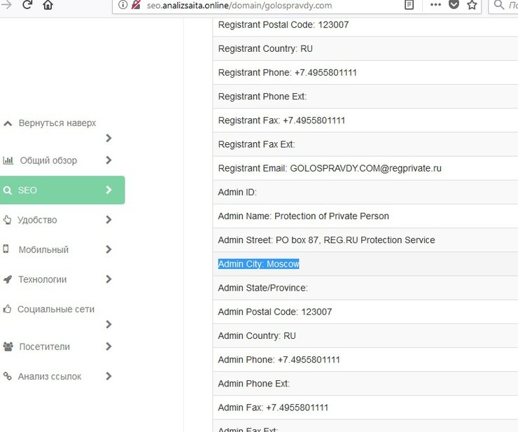518x432 pixels.
Task: Expand the Общий обзор section chevron
Action: click(108, 160)
